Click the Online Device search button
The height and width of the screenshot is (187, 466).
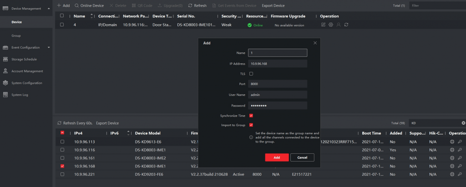(x=89, y=5)
